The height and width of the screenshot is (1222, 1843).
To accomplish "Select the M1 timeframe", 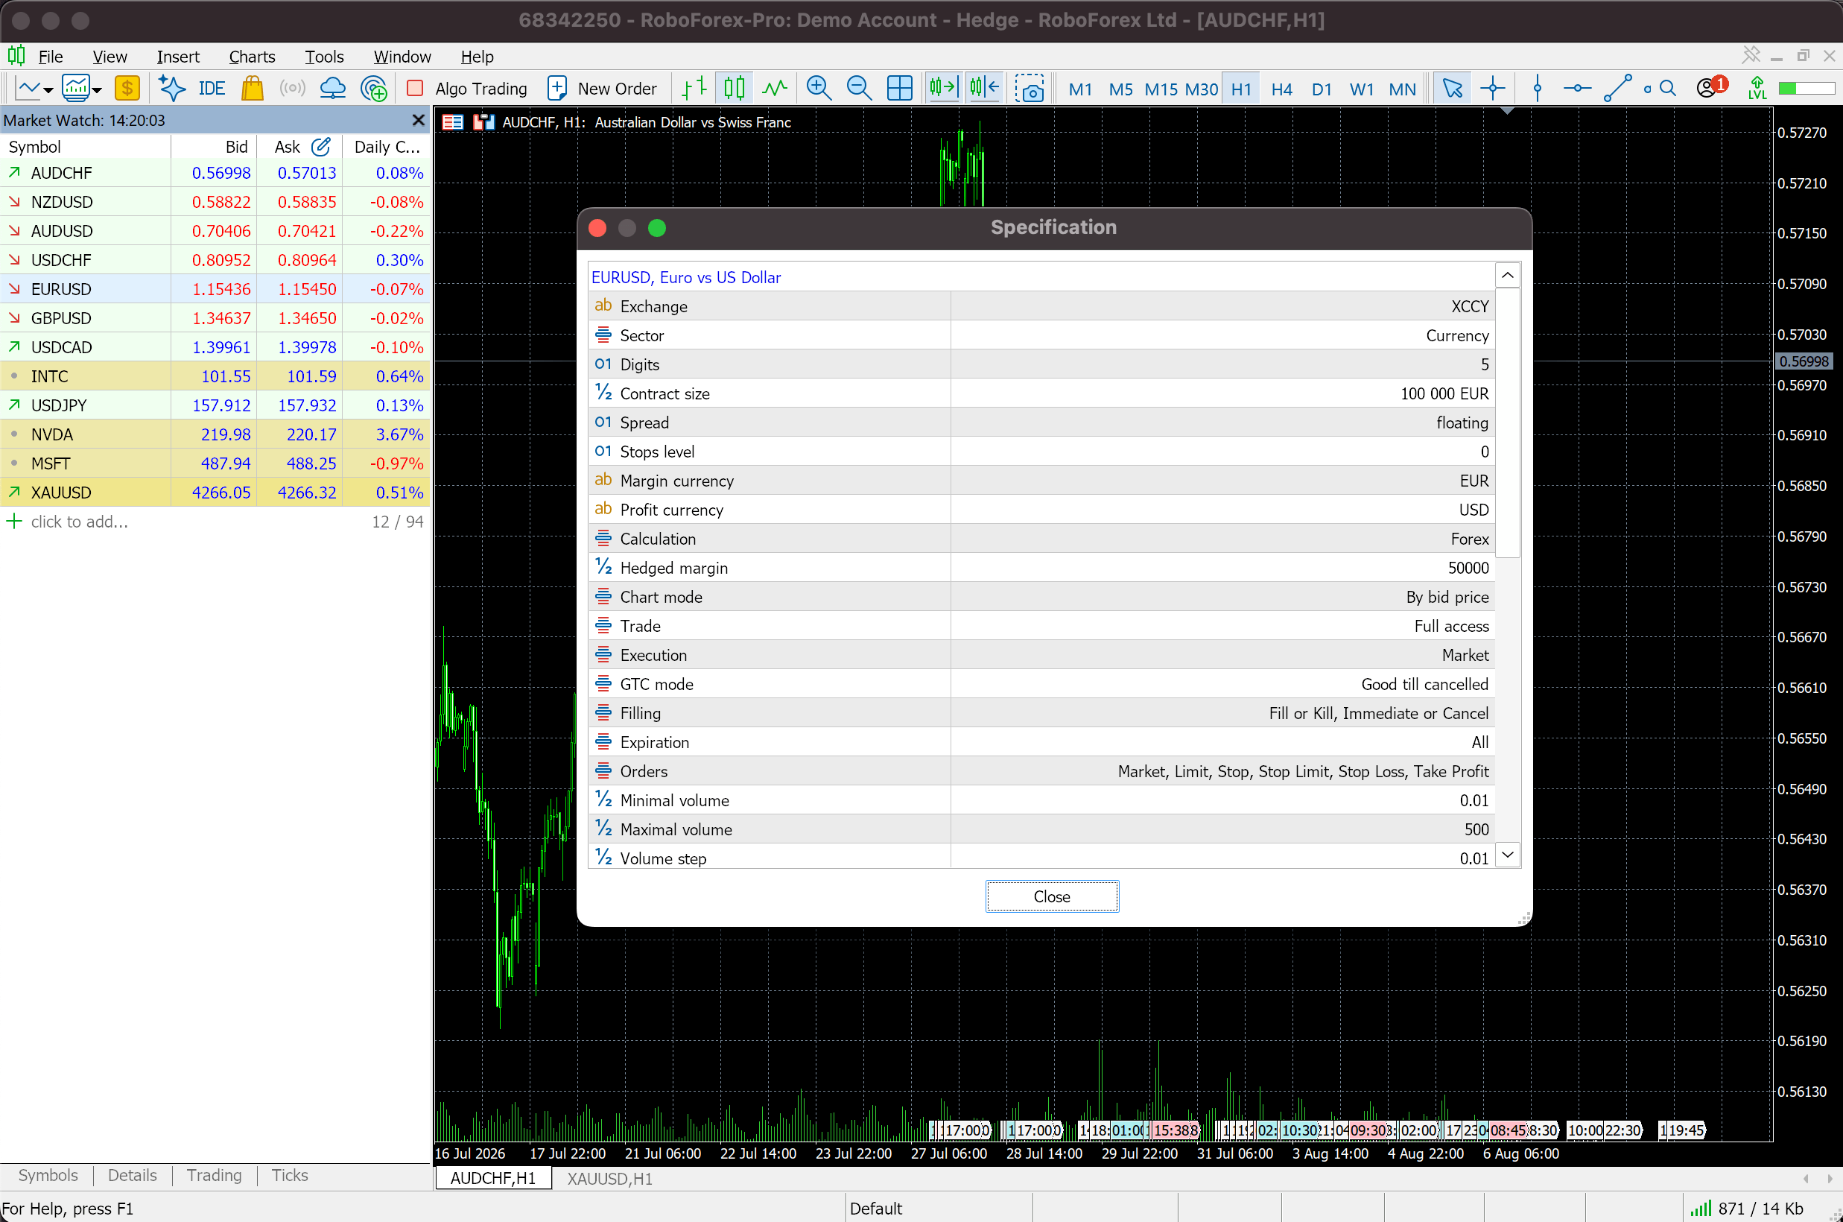I will click(1079, 89).
